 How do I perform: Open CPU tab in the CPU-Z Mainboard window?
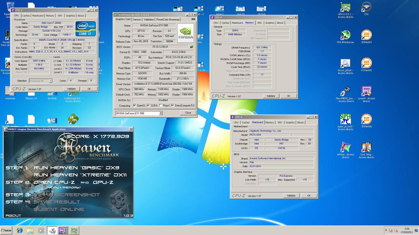(236, 123)
